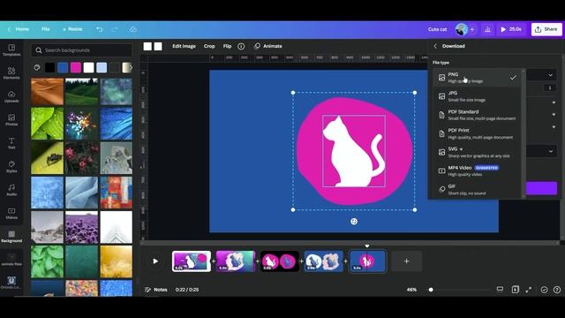
Task: Choose PDF Print file type
Action: 477,133
